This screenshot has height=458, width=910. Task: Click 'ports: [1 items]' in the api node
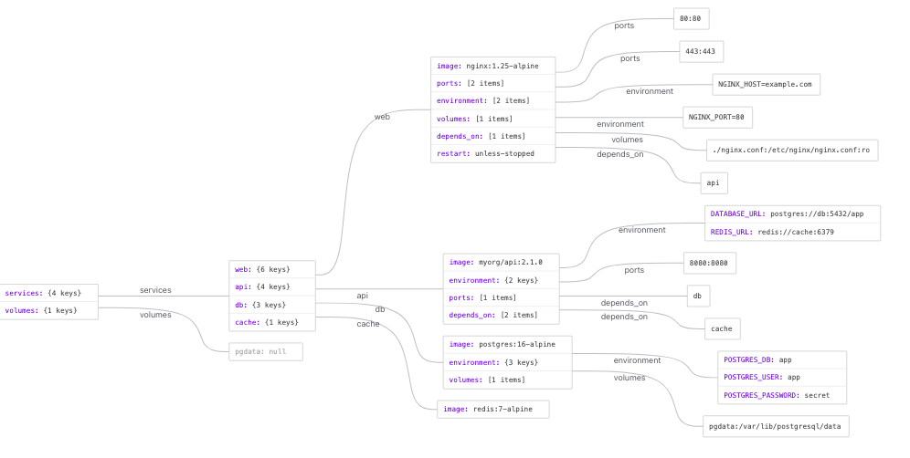pyautogui.click(x=501, y=297)
